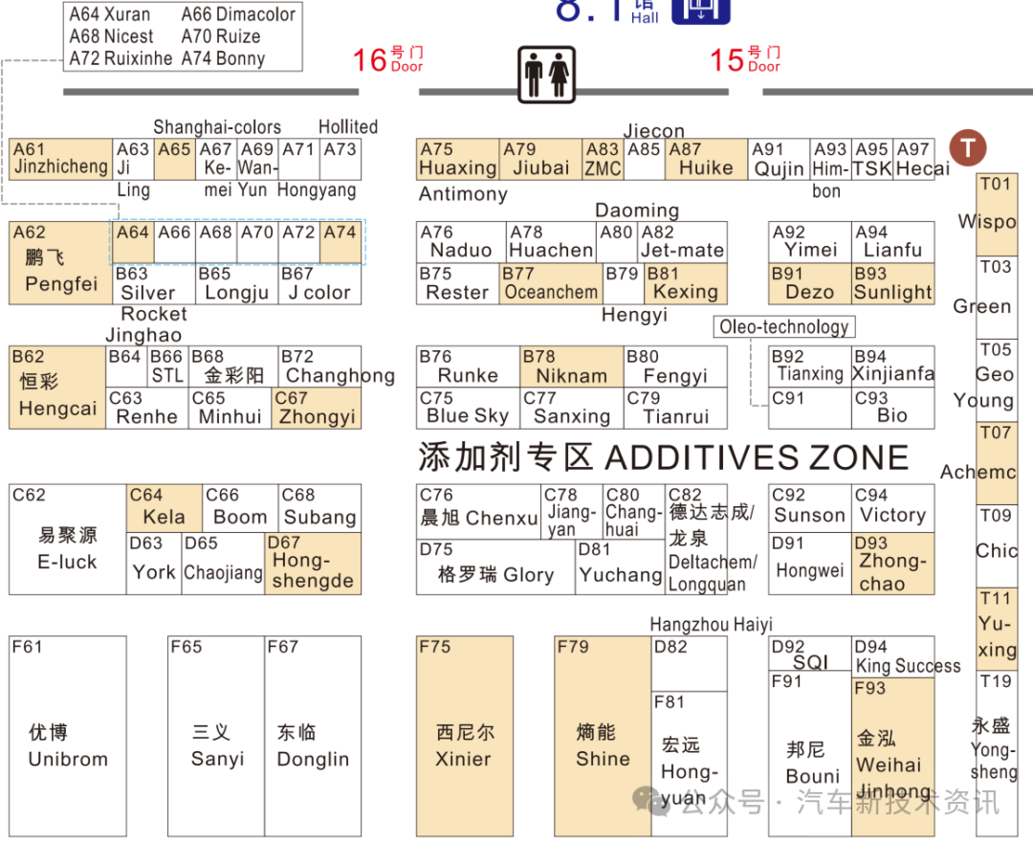This screenshot has height=843, width=1033.
Task: Click booth D67 Hongshengde
Action: [x=313, y=564]
